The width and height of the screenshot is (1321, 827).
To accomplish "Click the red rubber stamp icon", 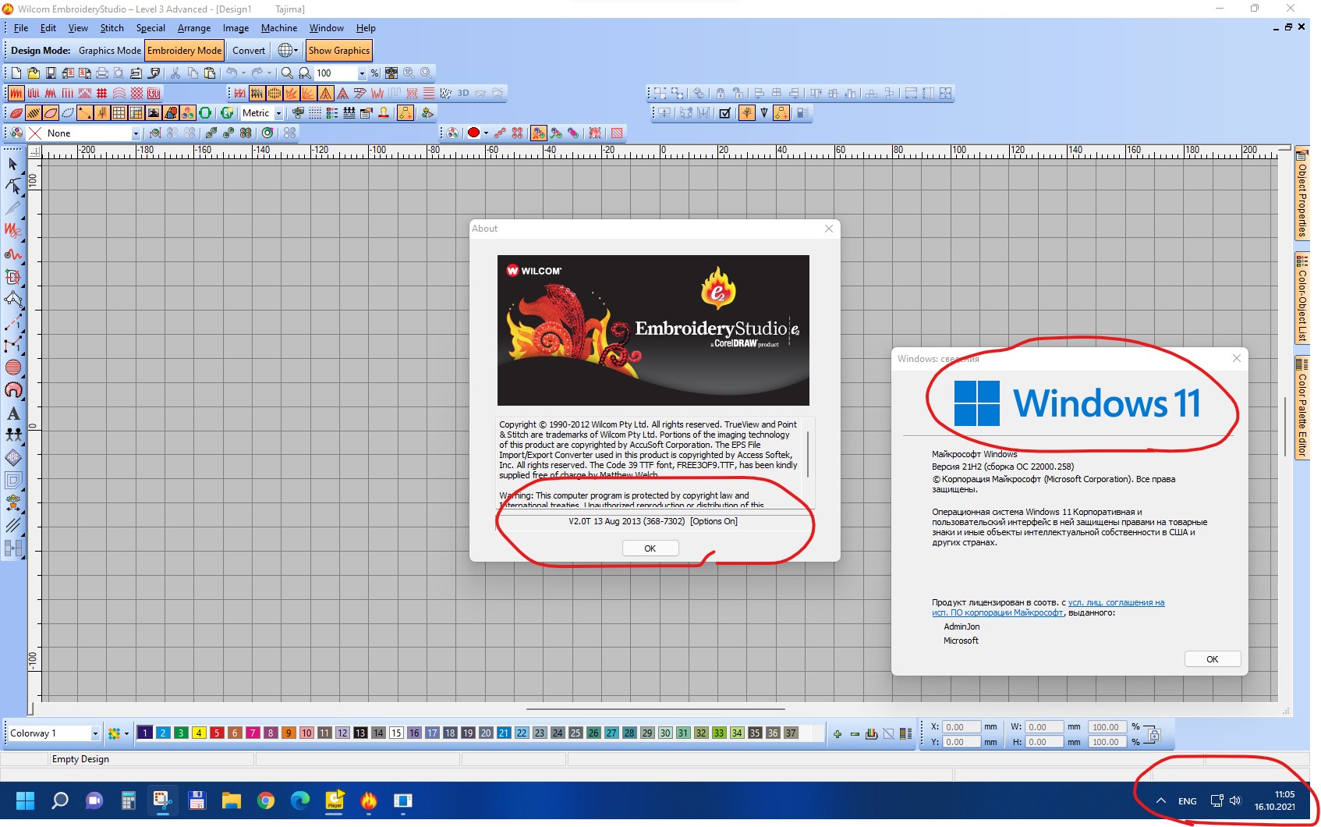I will (x=384, y=113).
